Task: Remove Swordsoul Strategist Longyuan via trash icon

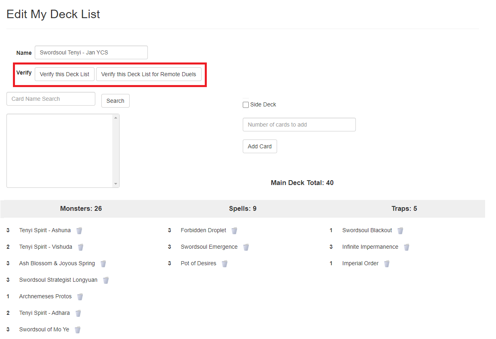Action: coord(106,280)
